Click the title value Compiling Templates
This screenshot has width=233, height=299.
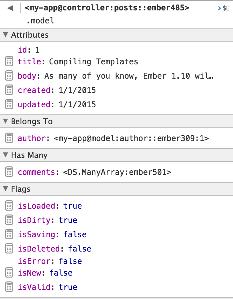point(93,62)
